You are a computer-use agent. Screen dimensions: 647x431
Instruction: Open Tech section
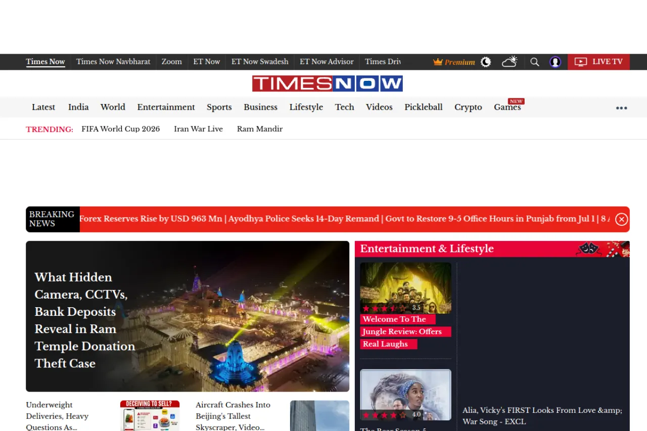click(344, 107)
